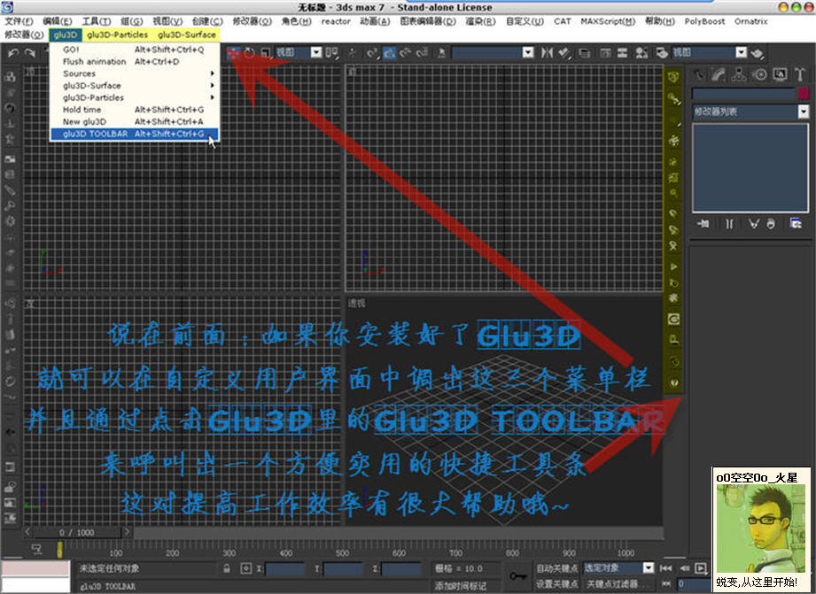
Task: Select the highlighted glu3D TOOLBAR entry
Action: [135, 134]
